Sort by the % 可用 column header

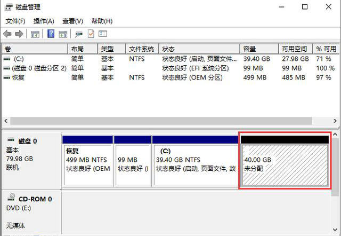pyautogui.click(x=326, y=49)
